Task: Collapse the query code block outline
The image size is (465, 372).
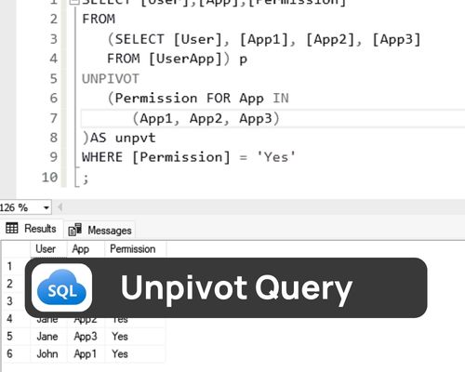Action: coord(73,2)
